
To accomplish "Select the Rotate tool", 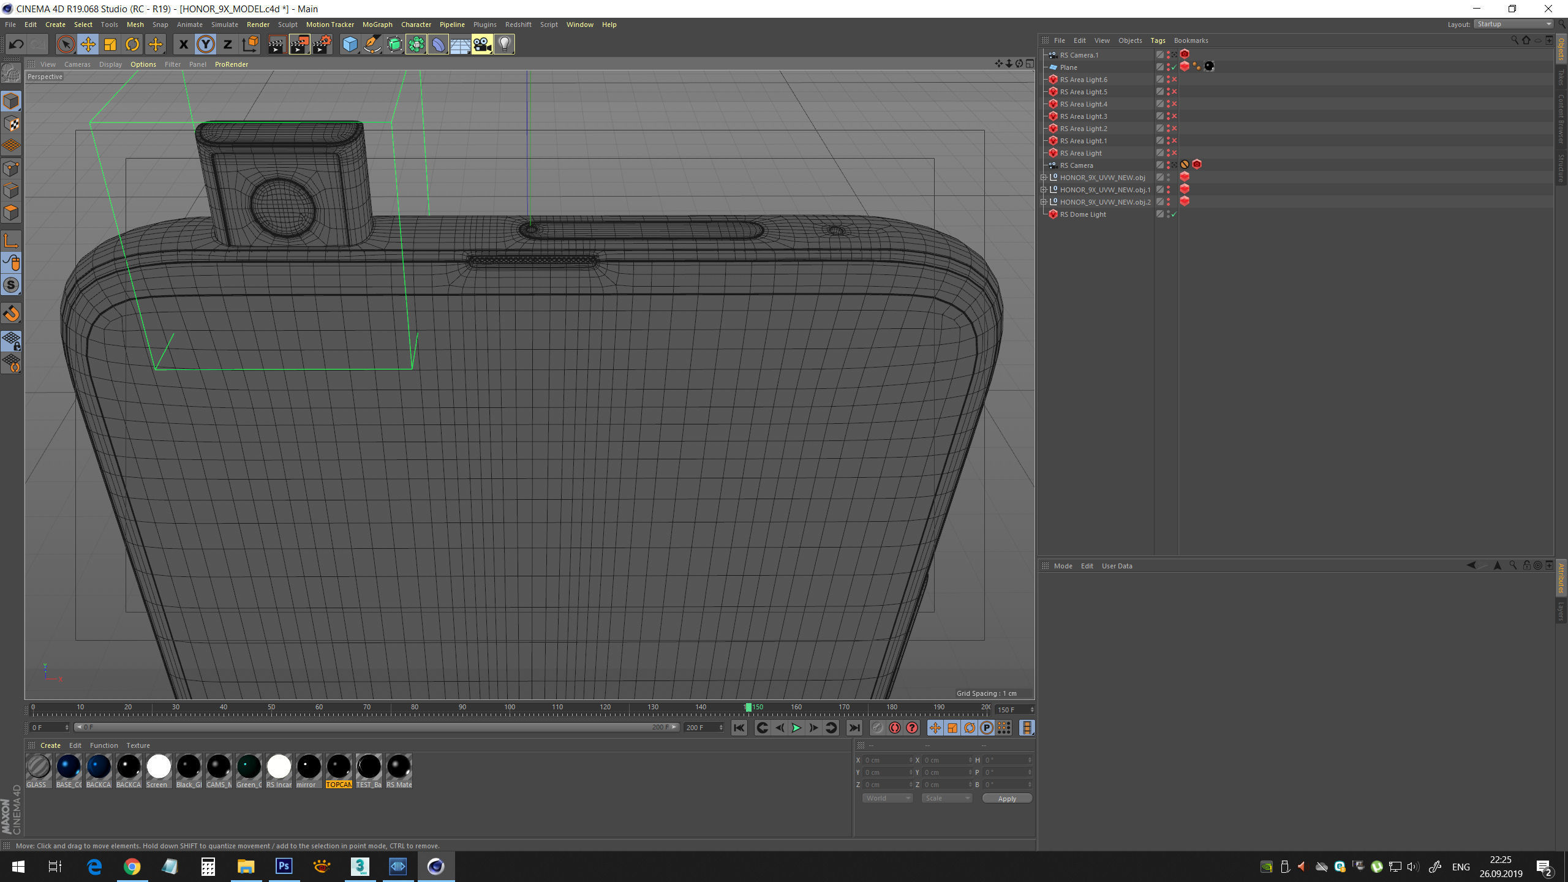I will coord(132,44).
